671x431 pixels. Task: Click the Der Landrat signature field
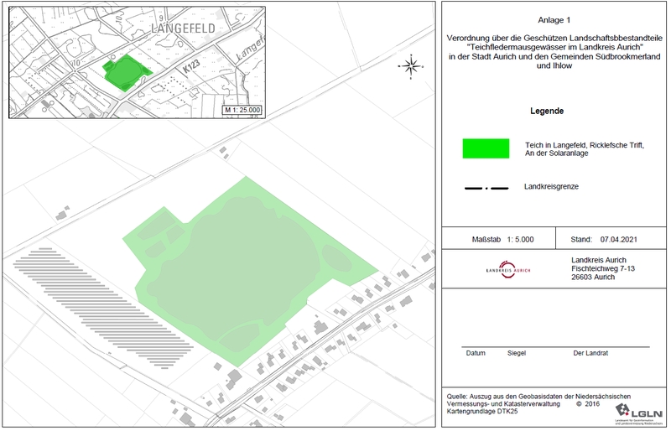[590, 353]
